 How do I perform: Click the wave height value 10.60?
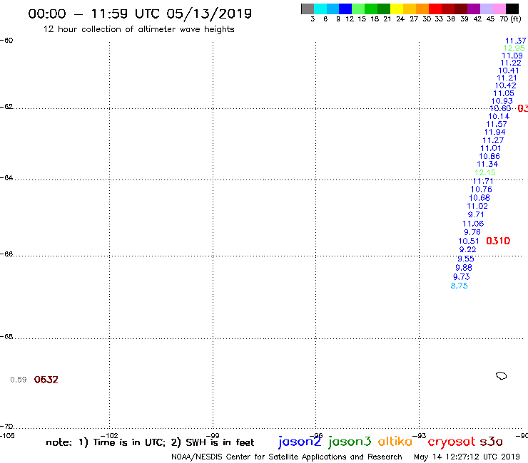pyautogui.click(x=500, y=108)
